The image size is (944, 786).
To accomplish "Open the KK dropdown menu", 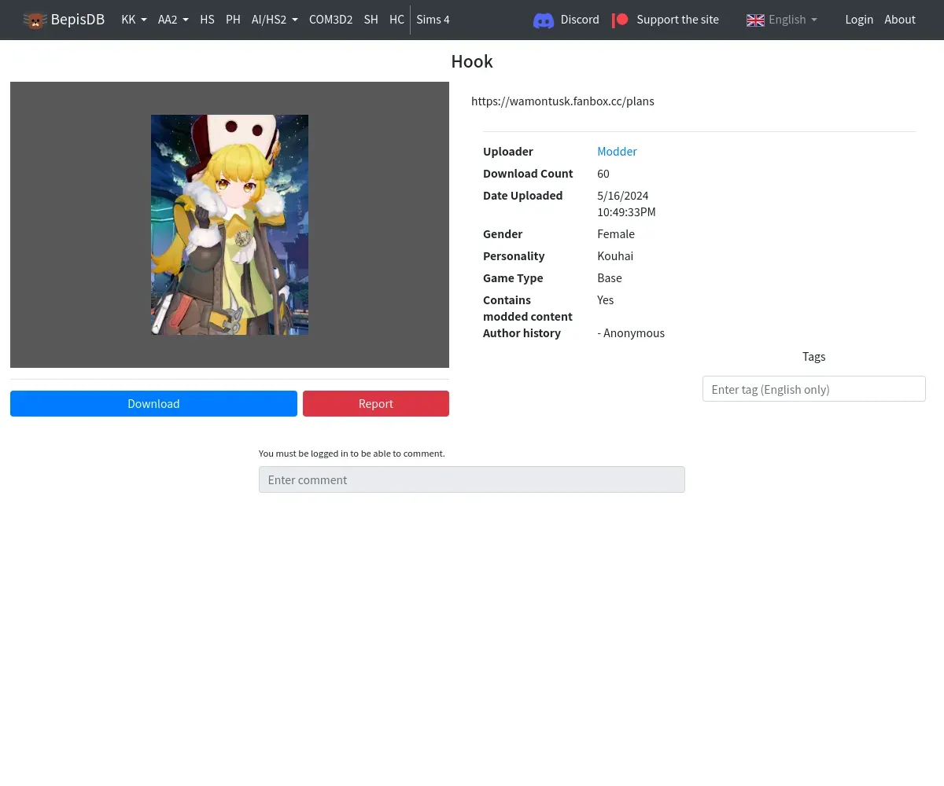I will tap(134, 20).
